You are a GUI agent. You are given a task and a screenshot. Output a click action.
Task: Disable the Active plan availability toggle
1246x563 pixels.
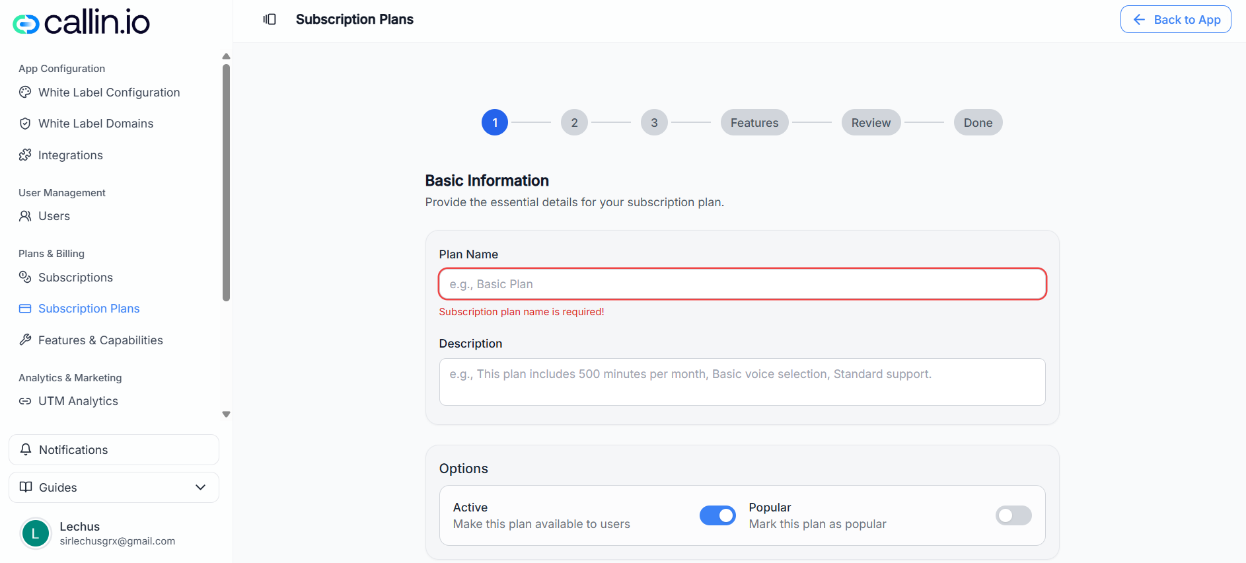[x=718, y=515]
